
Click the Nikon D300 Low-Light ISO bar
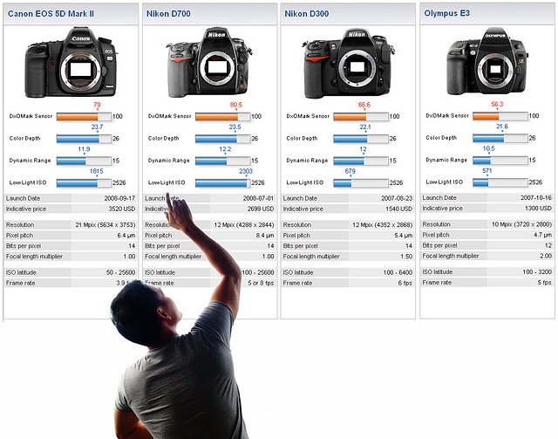pos(361,182)
